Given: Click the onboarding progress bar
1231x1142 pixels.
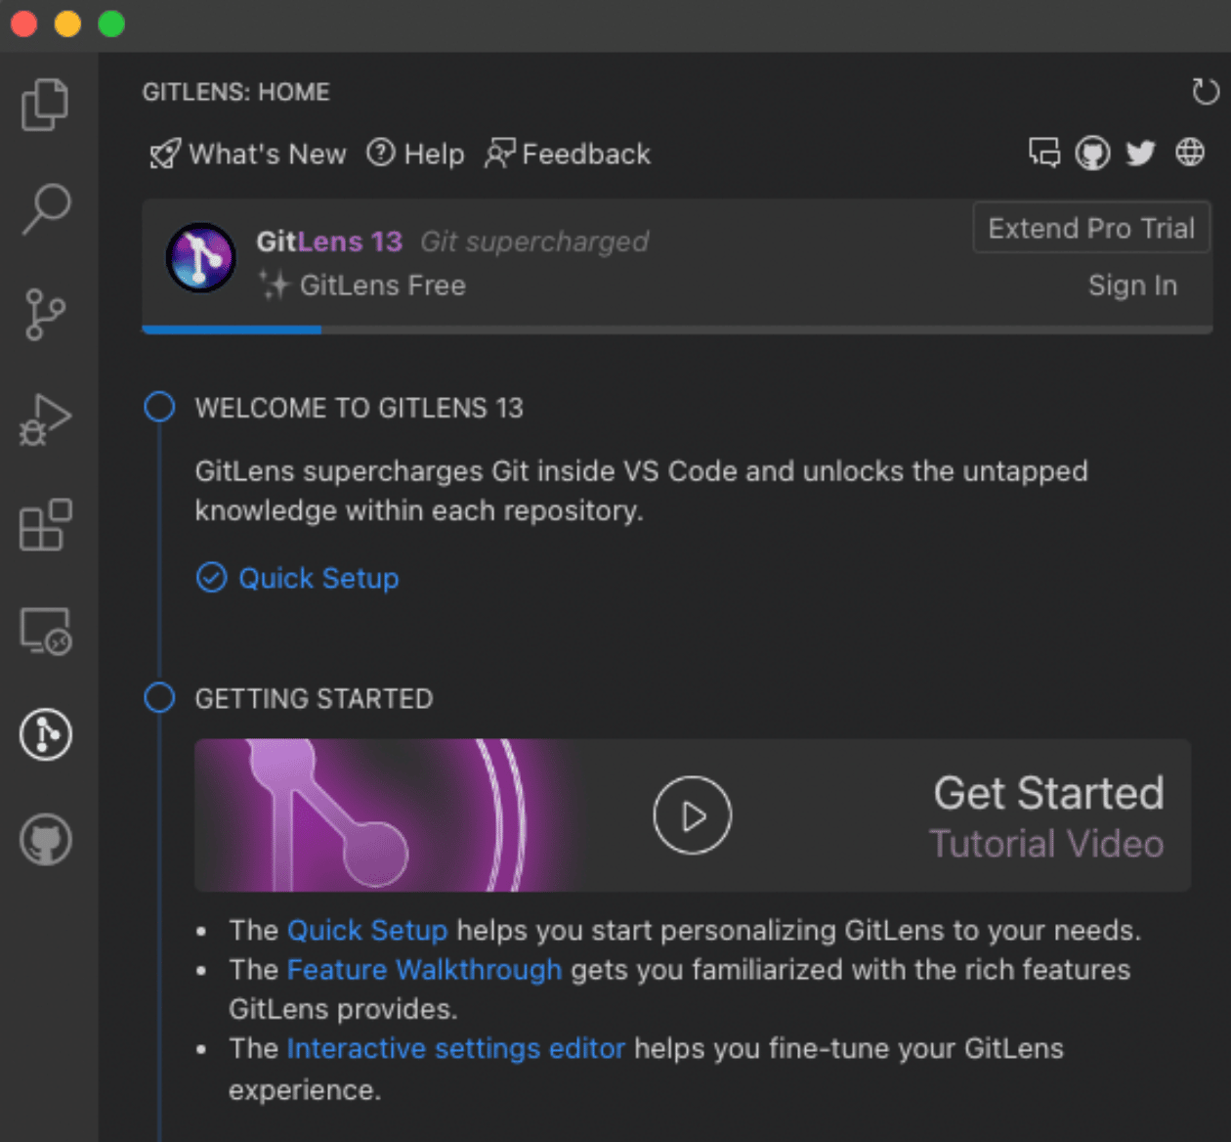Looking at the screenshot, I should click(677, 329).
